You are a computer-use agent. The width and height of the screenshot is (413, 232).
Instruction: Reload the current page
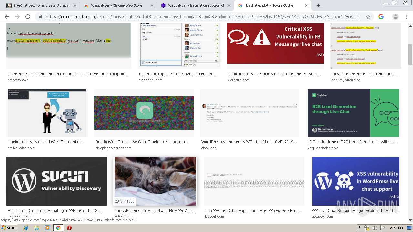[28, 17]
